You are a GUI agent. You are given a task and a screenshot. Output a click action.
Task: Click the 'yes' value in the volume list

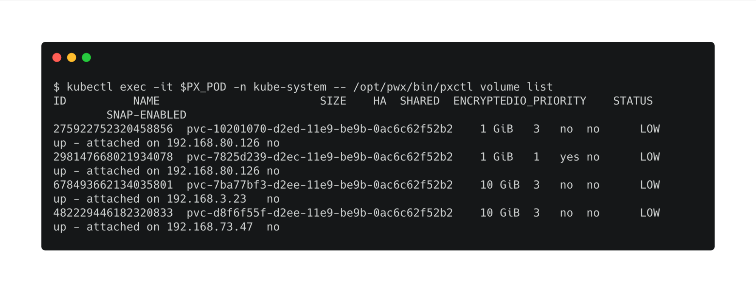570,157
